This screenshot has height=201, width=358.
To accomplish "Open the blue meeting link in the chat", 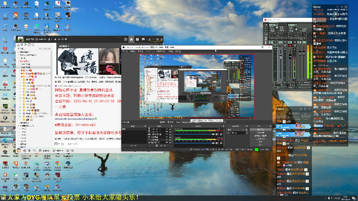I will point(75,119).
